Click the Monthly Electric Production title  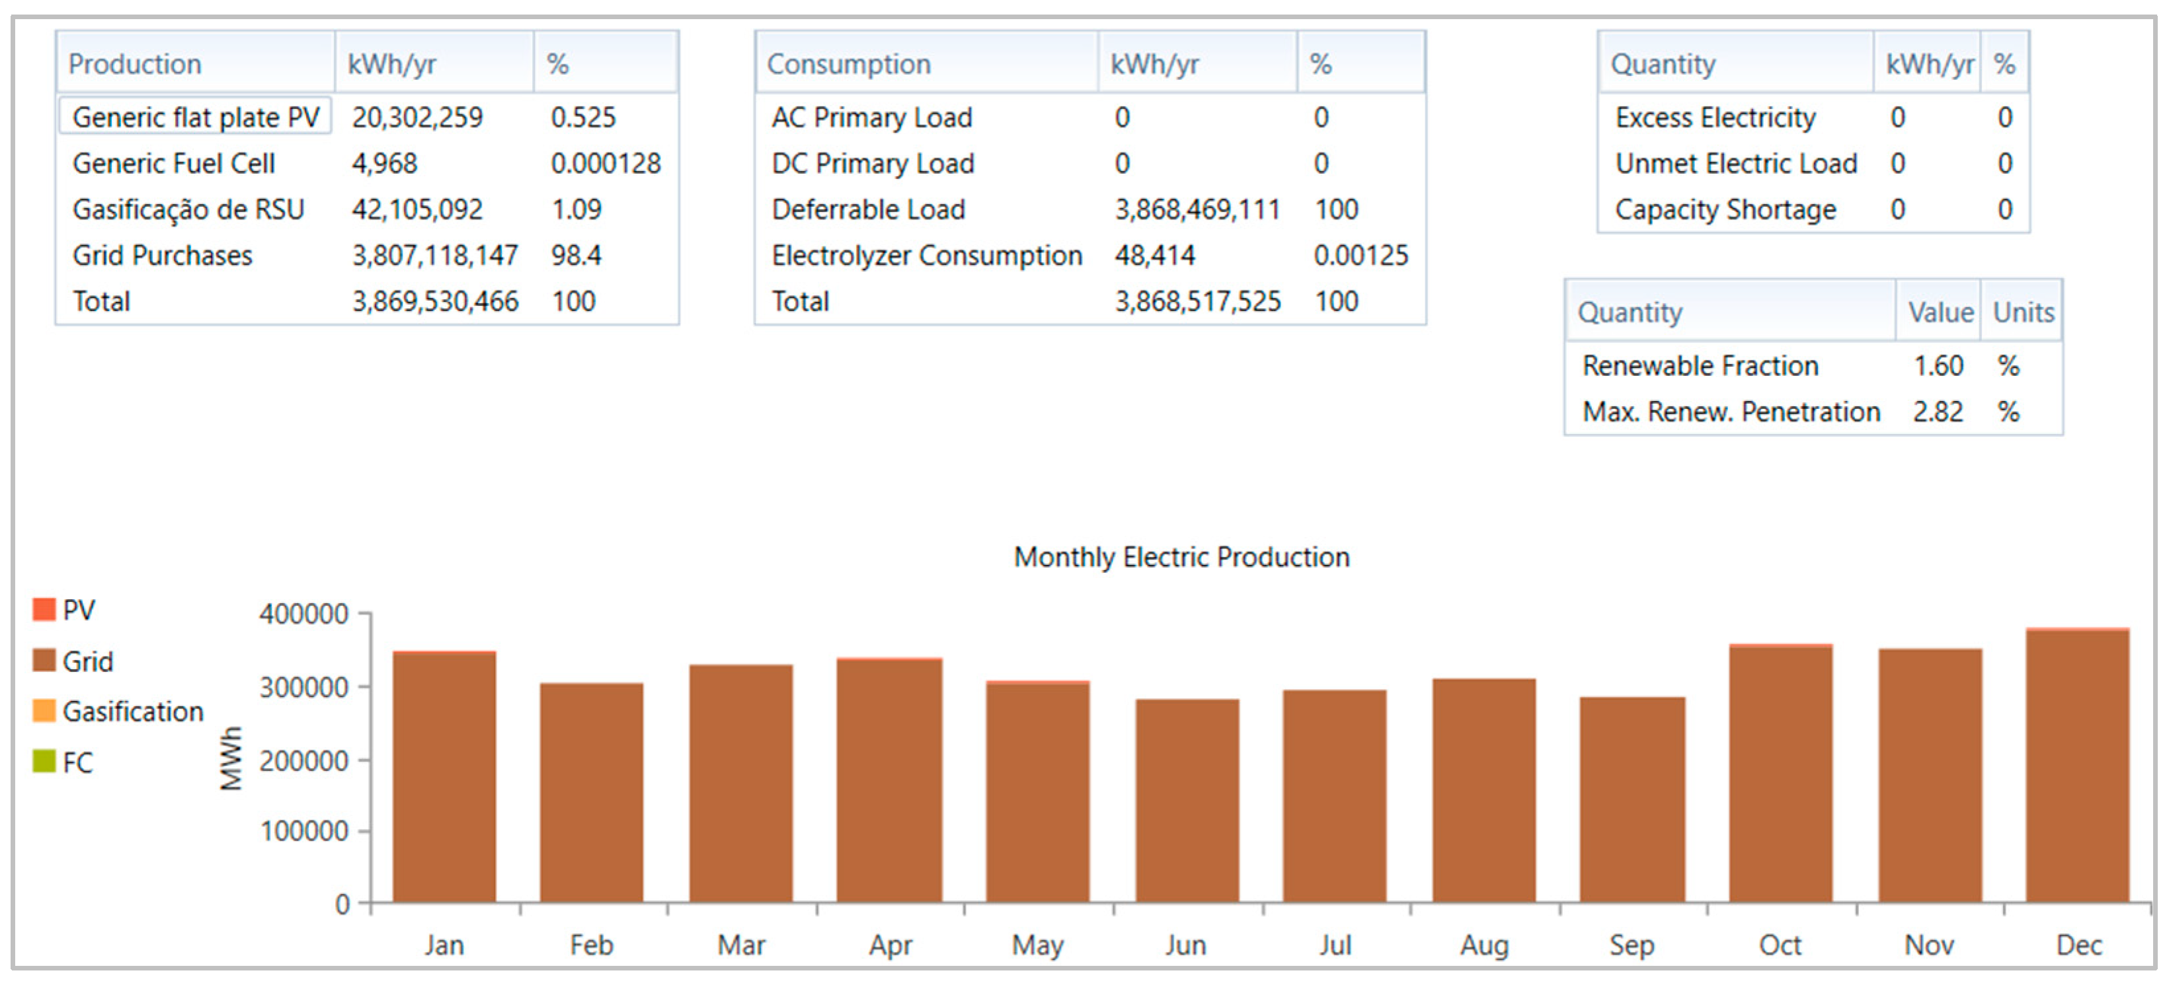(1181, 558)
